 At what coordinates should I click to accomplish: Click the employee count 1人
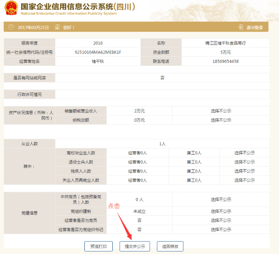pos(162,144)
